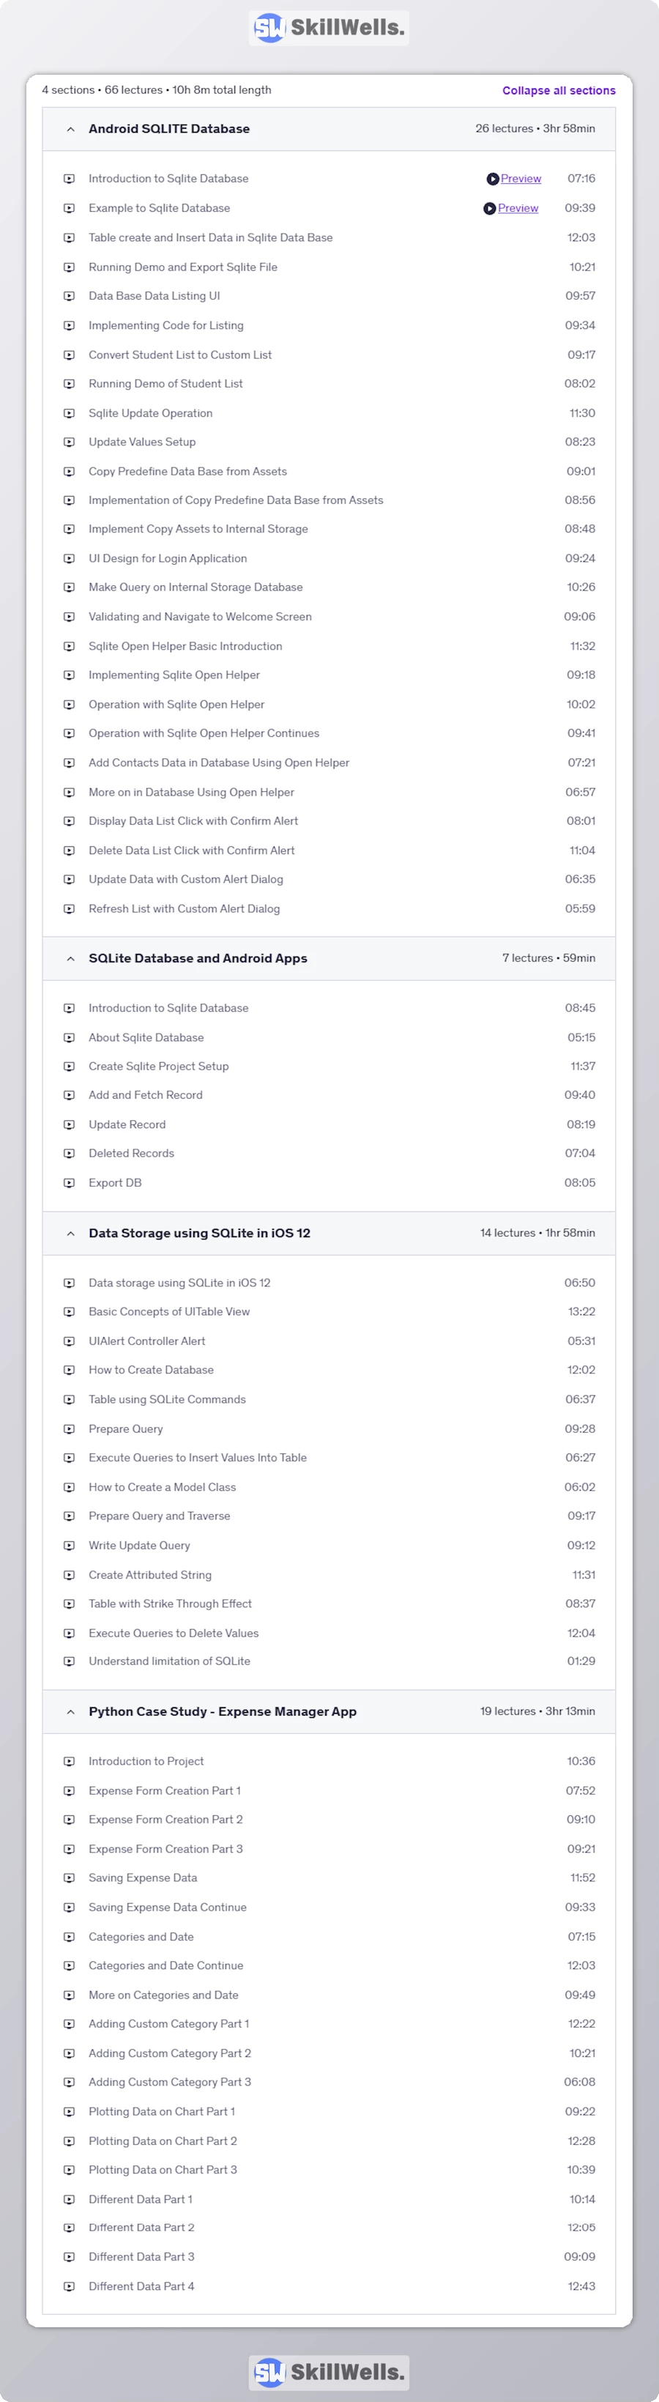The image size is (659, 2402).
Task: Collapse the "Data Storage using SQLite in iOS 12" chevron
Action: [x=72, y=1233]
